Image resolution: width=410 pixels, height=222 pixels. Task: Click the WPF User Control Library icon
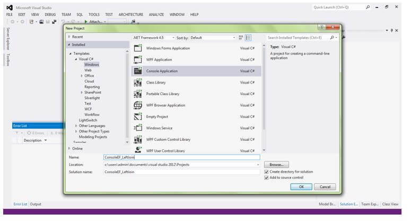pyautogui.click(x=138, y=150)
